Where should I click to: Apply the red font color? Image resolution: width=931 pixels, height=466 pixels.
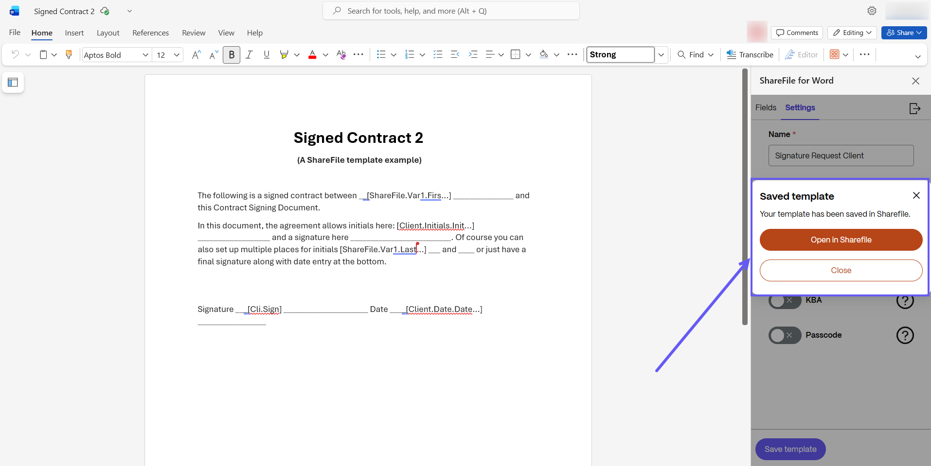pyautogui.click(x=312, y=54)
